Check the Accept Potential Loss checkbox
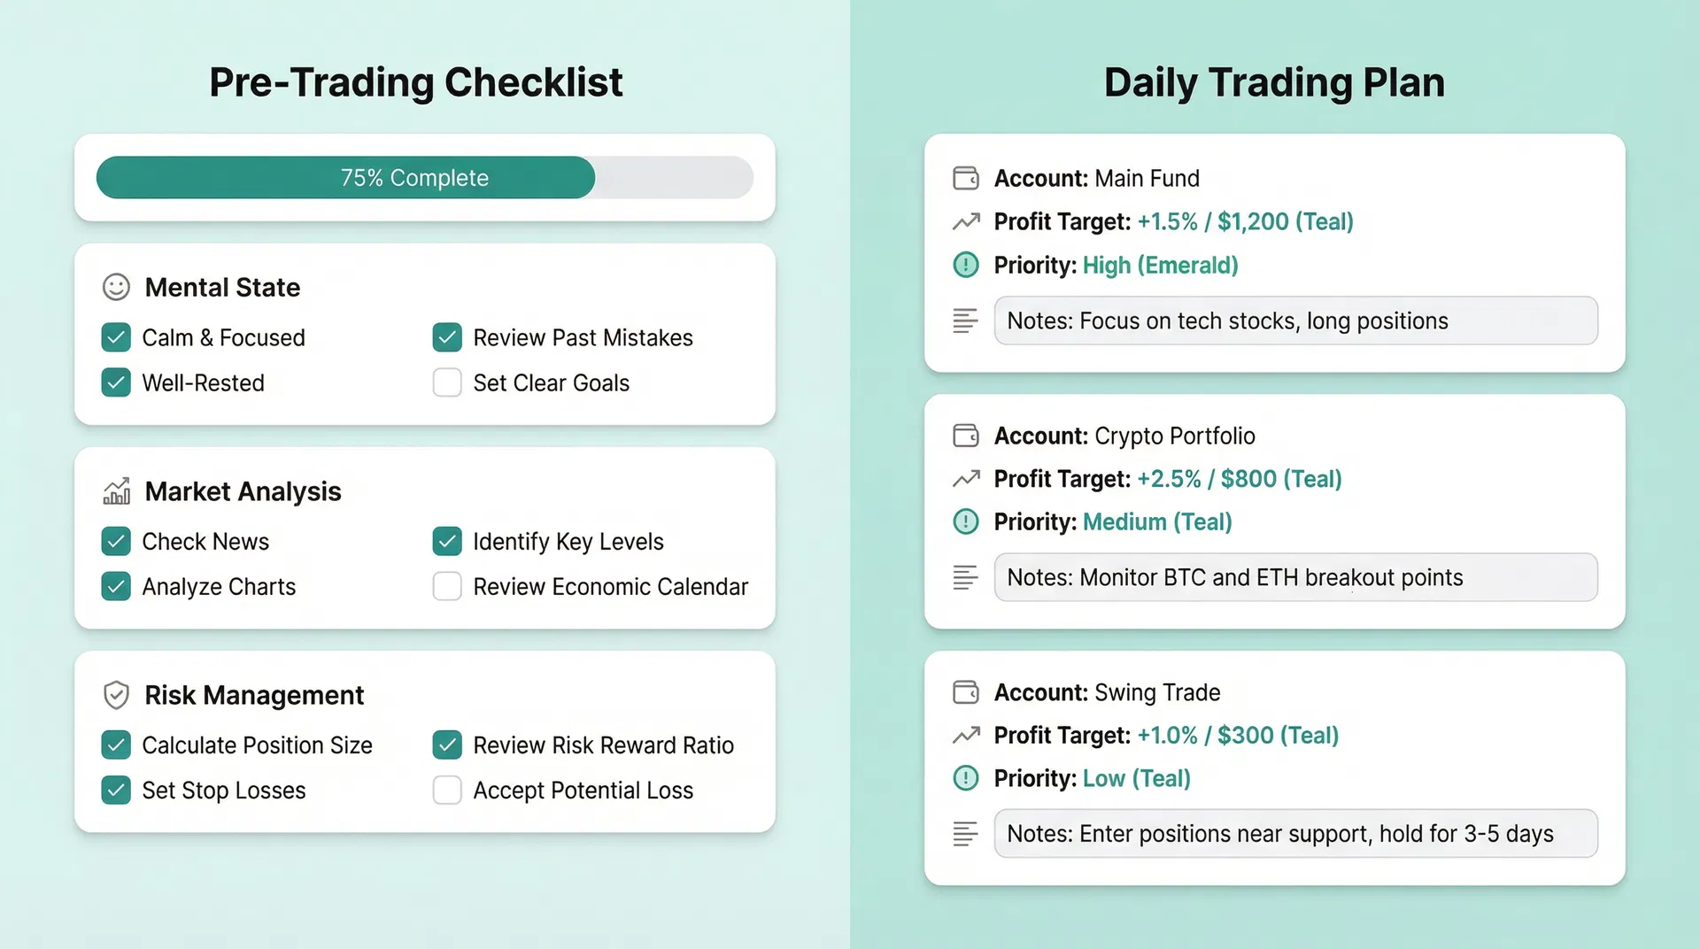 click(447, 790)
